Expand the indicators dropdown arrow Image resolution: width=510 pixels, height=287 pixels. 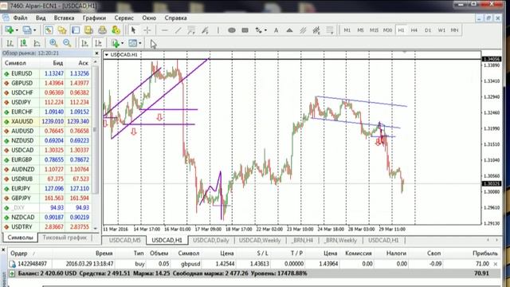point(122,43)
